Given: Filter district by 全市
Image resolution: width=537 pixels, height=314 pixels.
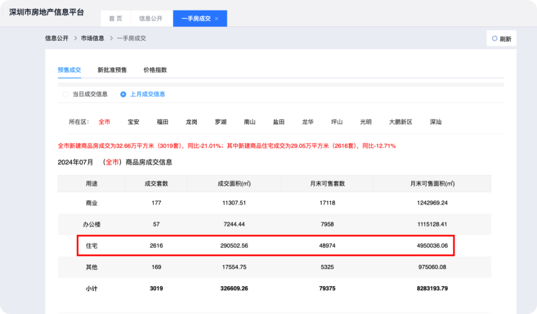Looking at the screenshot, I should click(x=105, y=122).
